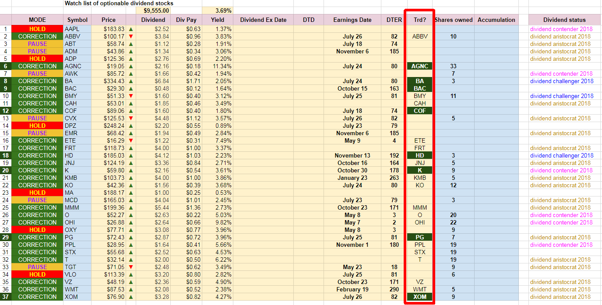
Task: Select the Shares owned column header
Action: click(453, 20)
